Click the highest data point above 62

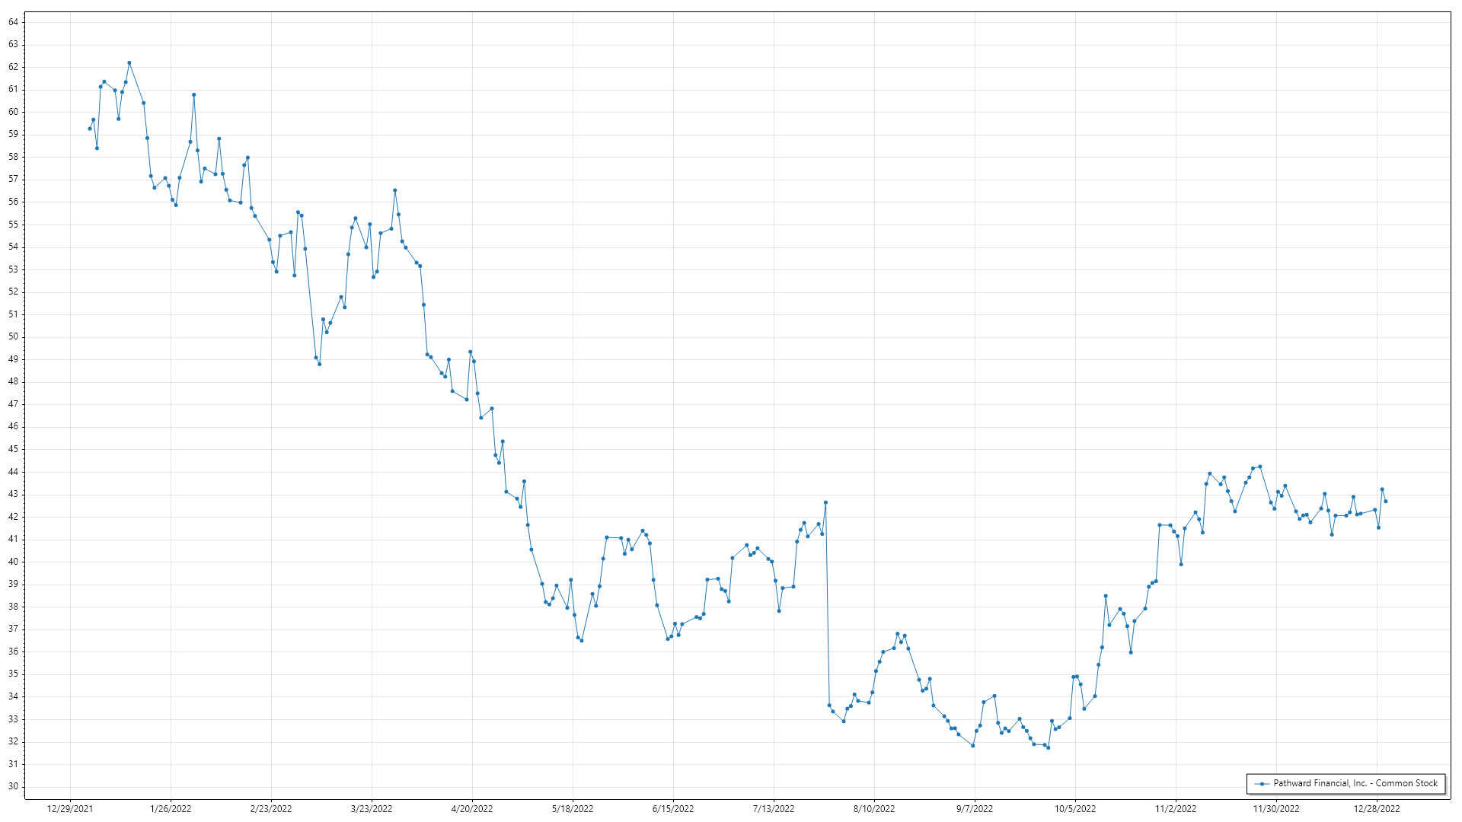pos(129,62)
